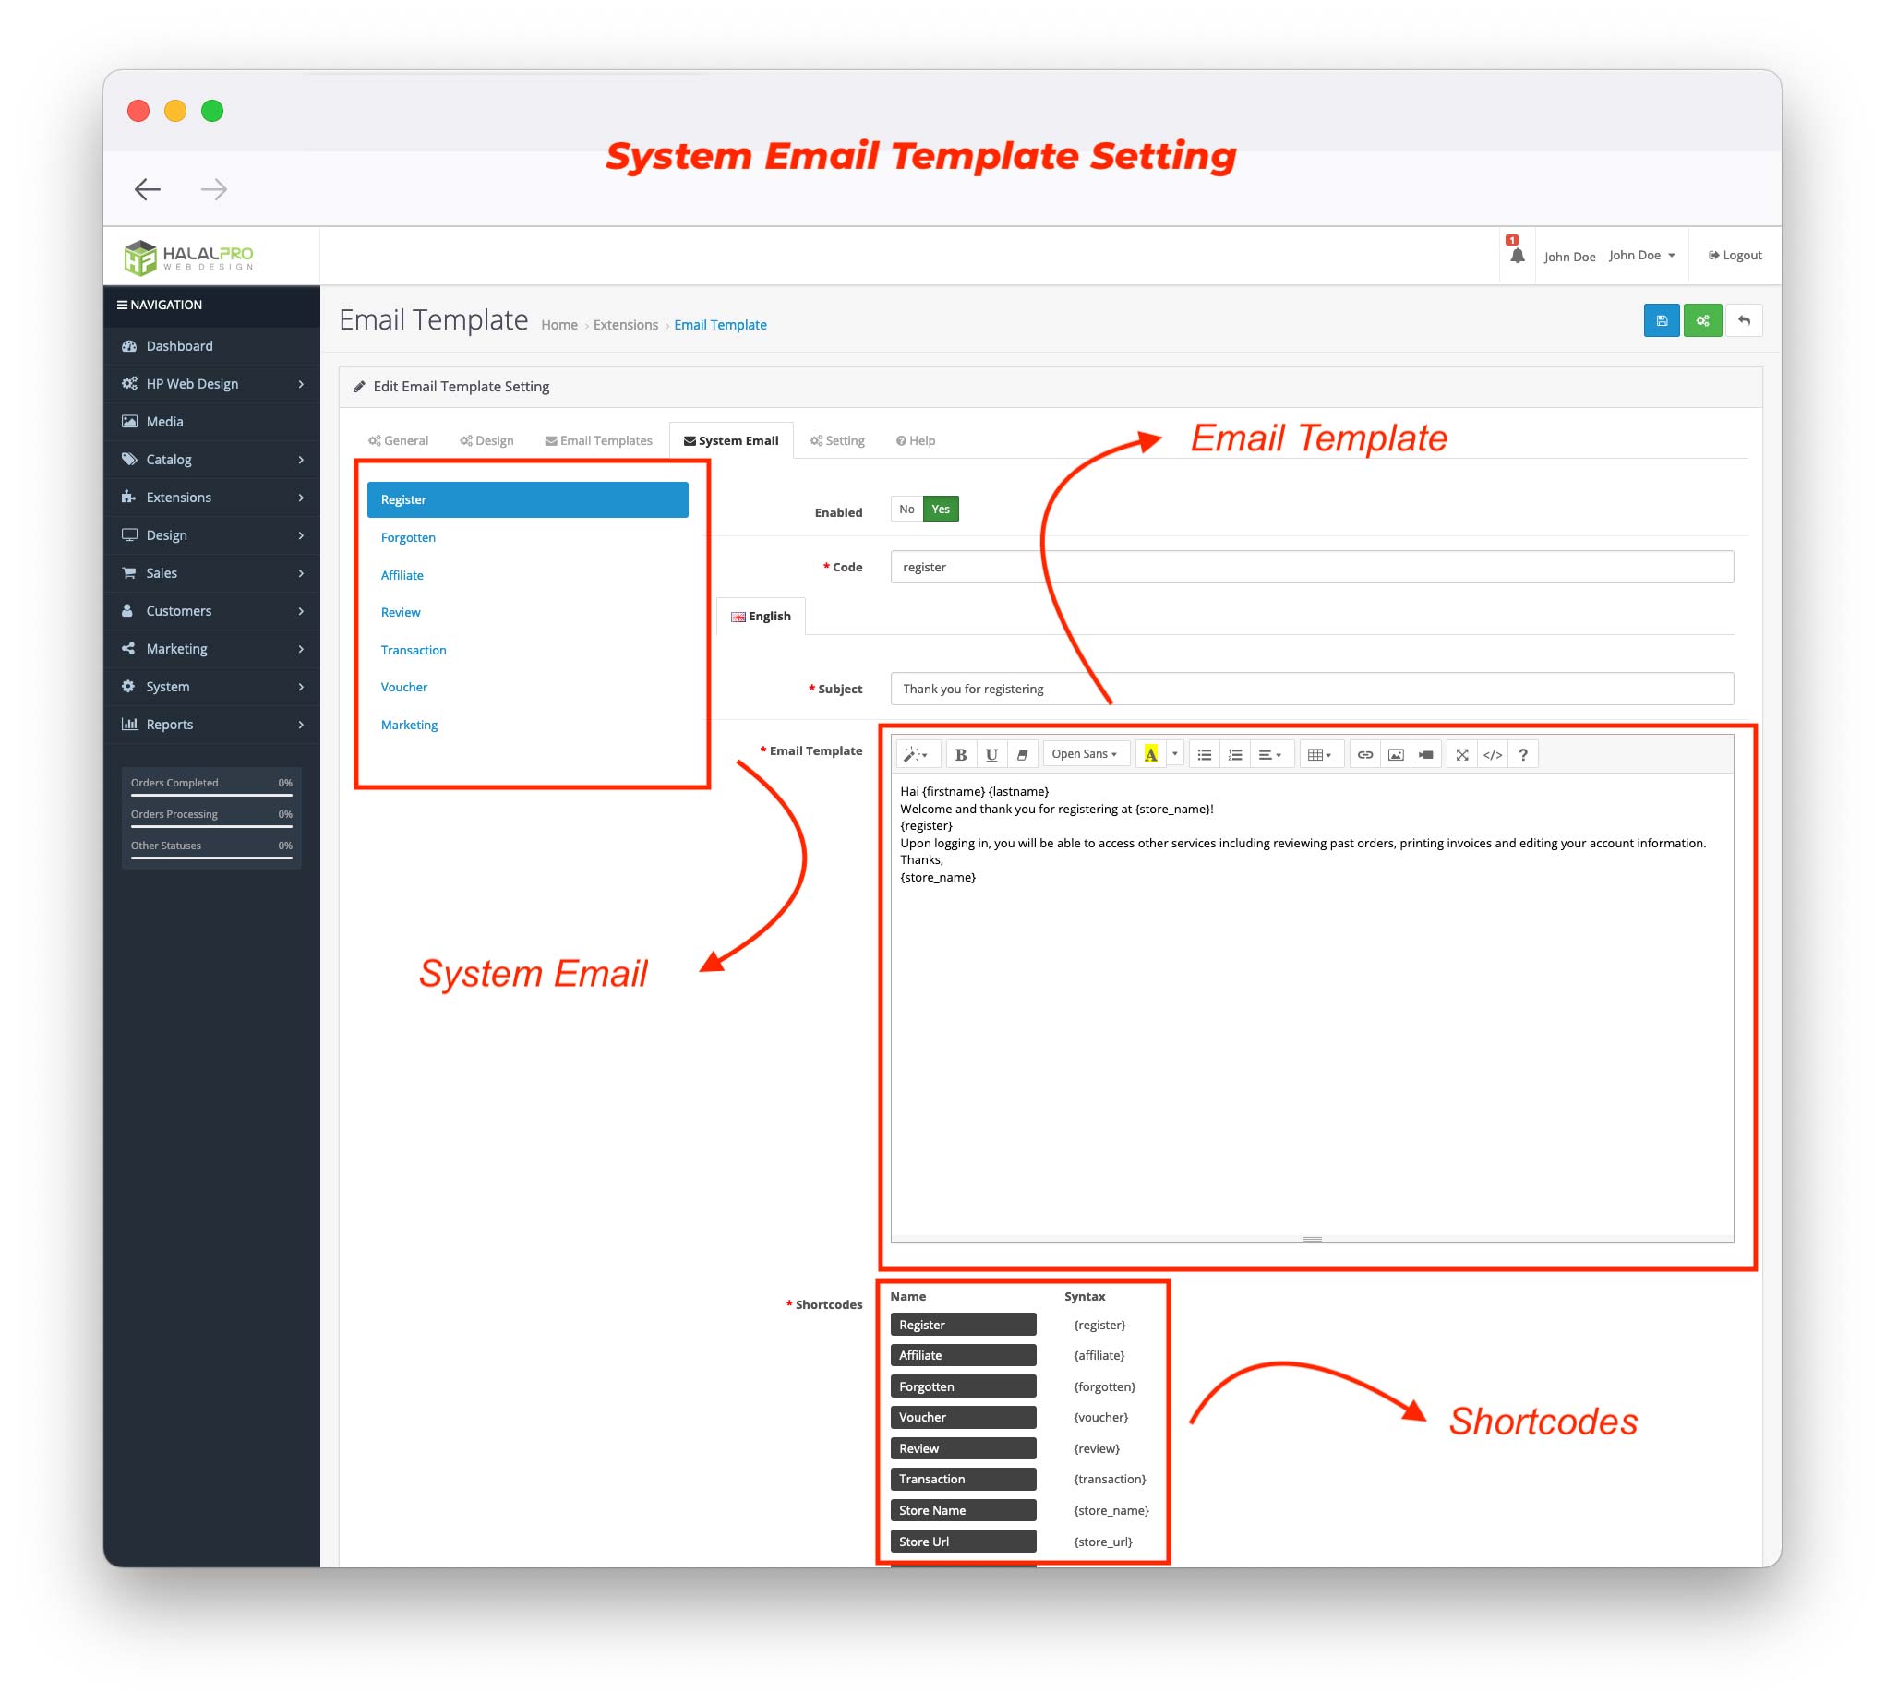Viewport: 1885px width, 1704px height.
Task: Click the Dashboard sidebar icon
Action: coord(129,346)
